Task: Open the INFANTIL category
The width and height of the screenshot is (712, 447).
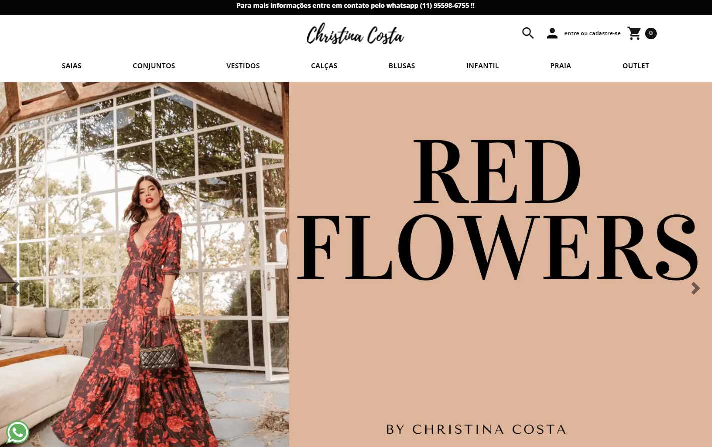Action: coord(483,66)
